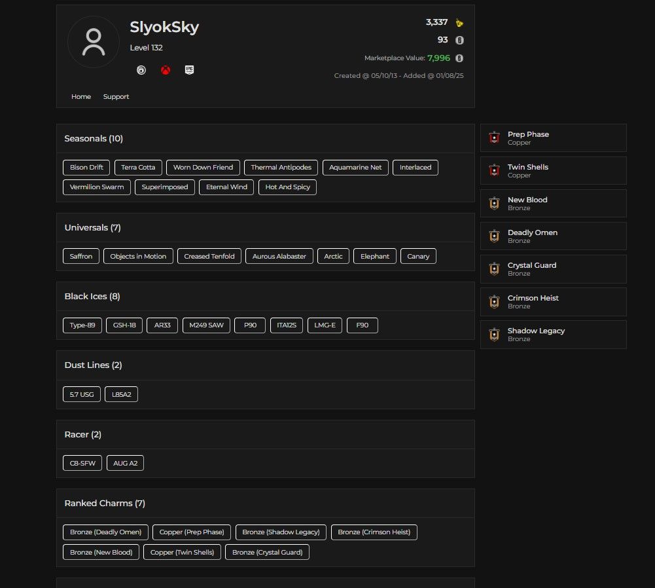The image size is (655, 588).
Task: Select the Objects in Motion tag
Action: pos(138,256)
